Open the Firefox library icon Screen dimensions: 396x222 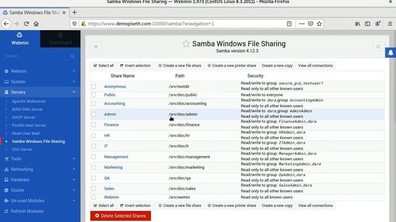[x=358, y=23]
